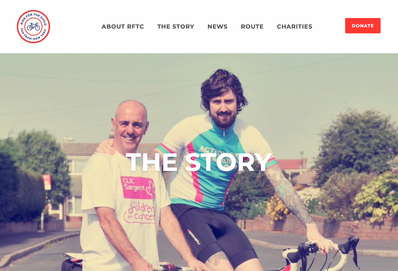The height and width of the screenshot is (271, 398).
Task: Click the large THE STORY hero heading
Action: pyautogui.click(x=199, y=162)
